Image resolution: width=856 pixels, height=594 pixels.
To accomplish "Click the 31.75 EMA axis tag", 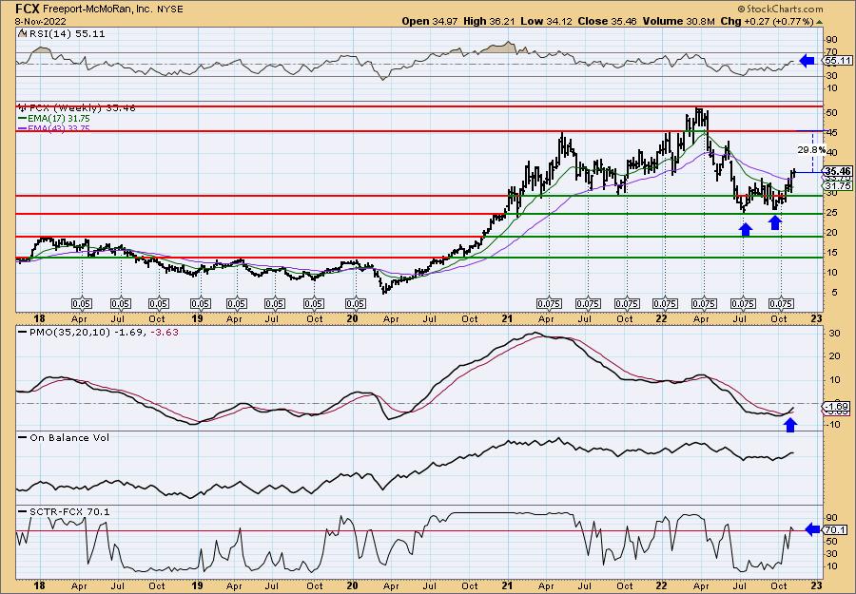I will point(839,186).
